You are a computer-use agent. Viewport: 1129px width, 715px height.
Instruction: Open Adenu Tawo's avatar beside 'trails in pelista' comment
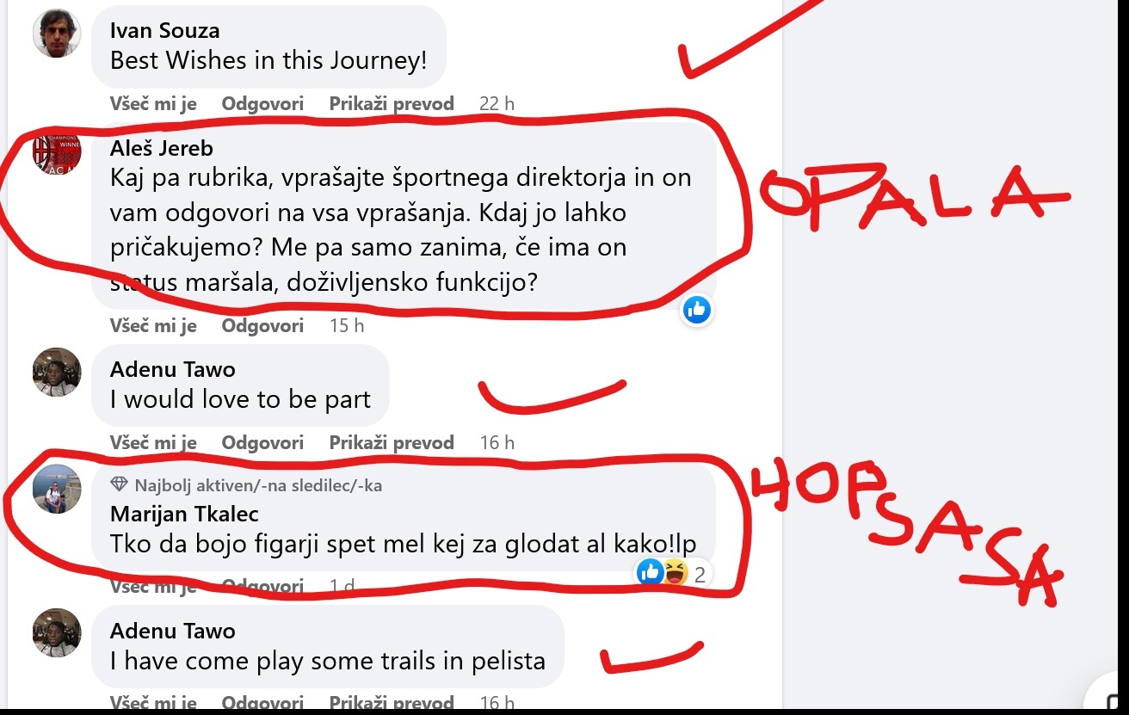tap(57, 632)
